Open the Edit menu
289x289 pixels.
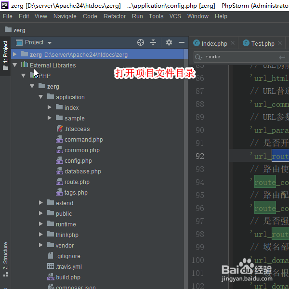(24, 16)
